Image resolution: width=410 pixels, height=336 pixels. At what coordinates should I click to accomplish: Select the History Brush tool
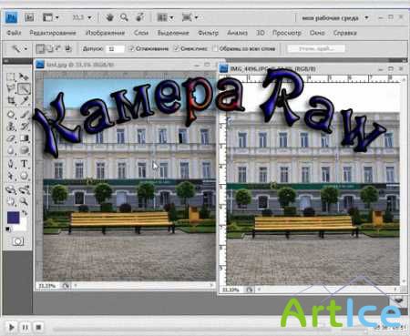tap(24, 127)
